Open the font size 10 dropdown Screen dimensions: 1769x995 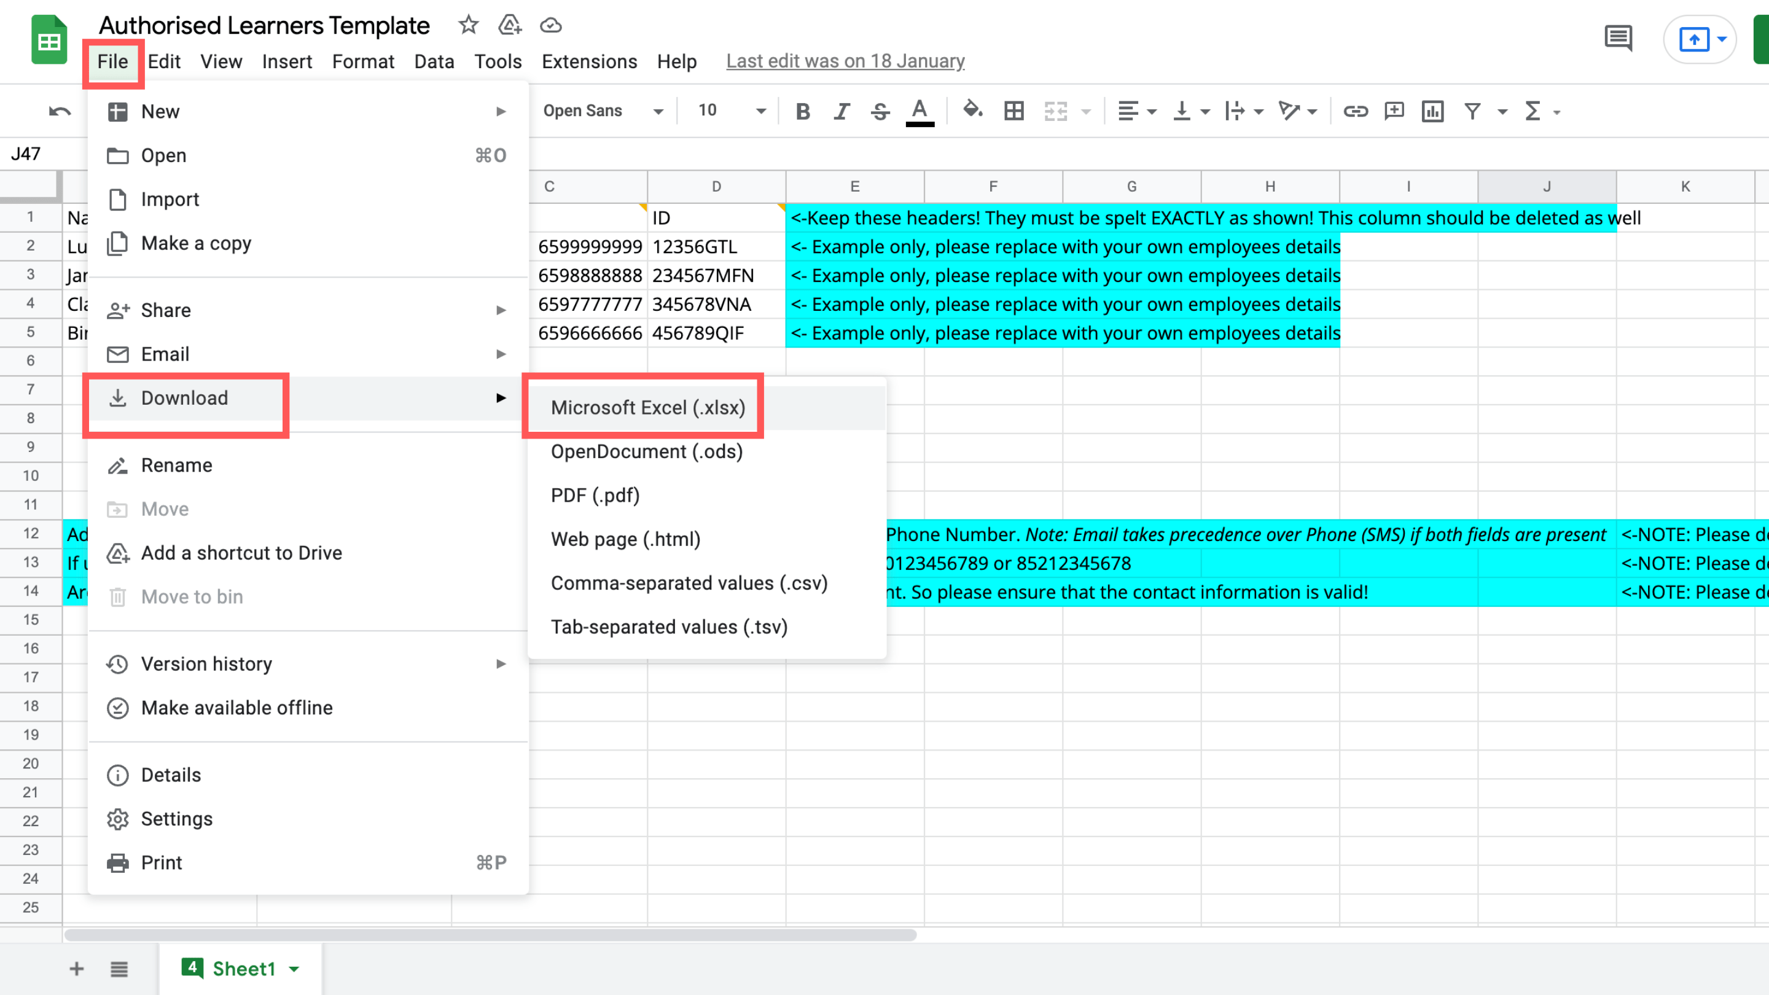point(732,111)
